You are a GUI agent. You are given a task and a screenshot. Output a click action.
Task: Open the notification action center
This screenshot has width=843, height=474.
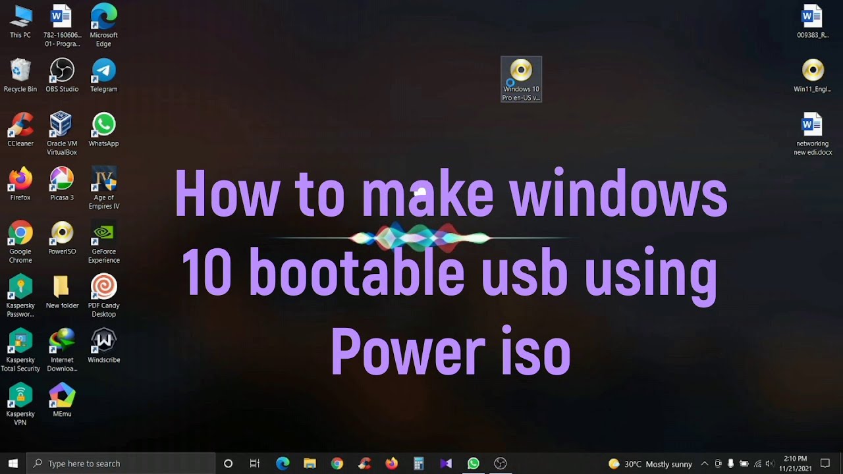(x=825, y=463)
